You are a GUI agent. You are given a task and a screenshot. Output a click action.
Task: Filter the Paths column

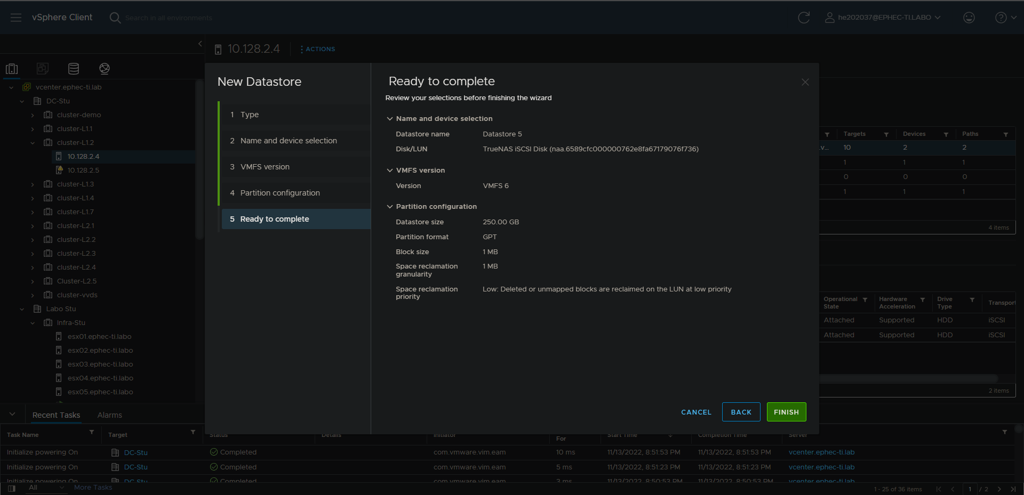1006,134
